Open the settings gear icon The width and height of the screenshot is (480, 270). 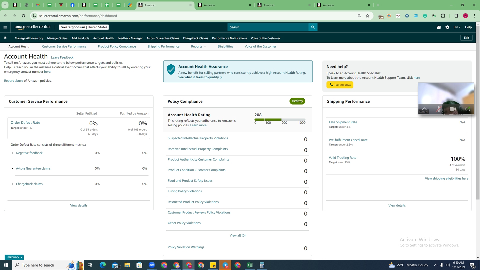pyautogui.click(x=447, y=27)
